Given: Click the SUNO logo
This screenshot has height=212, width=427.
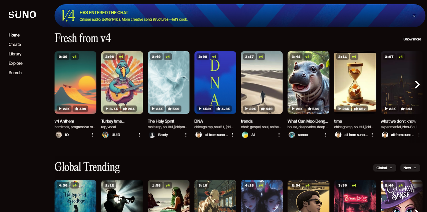Looking at the screenshot, I should [22, 14].
